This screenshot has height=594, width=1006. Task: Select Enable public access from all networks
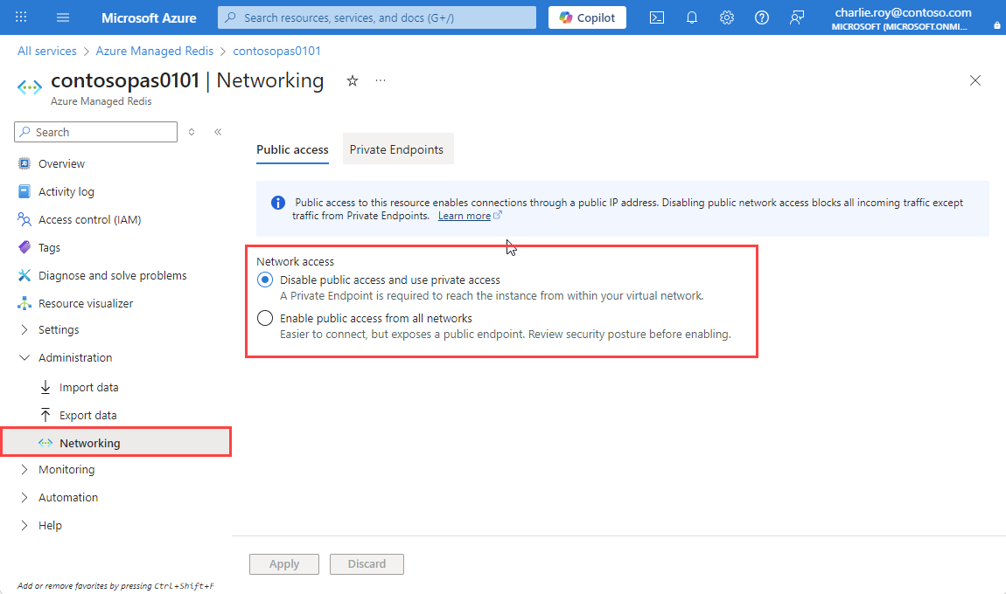tap(265, 319)
